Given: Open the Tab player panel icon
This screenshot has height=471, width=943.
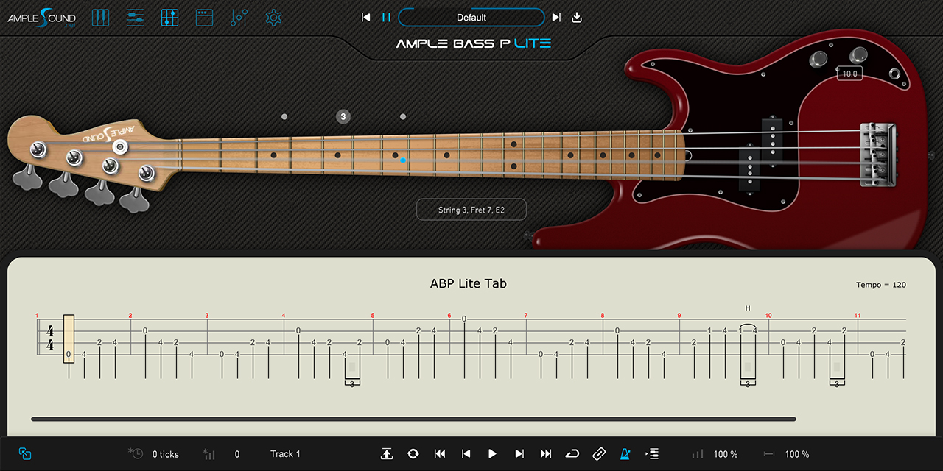Looking at the screenshot, I should [x=169, y=18].
